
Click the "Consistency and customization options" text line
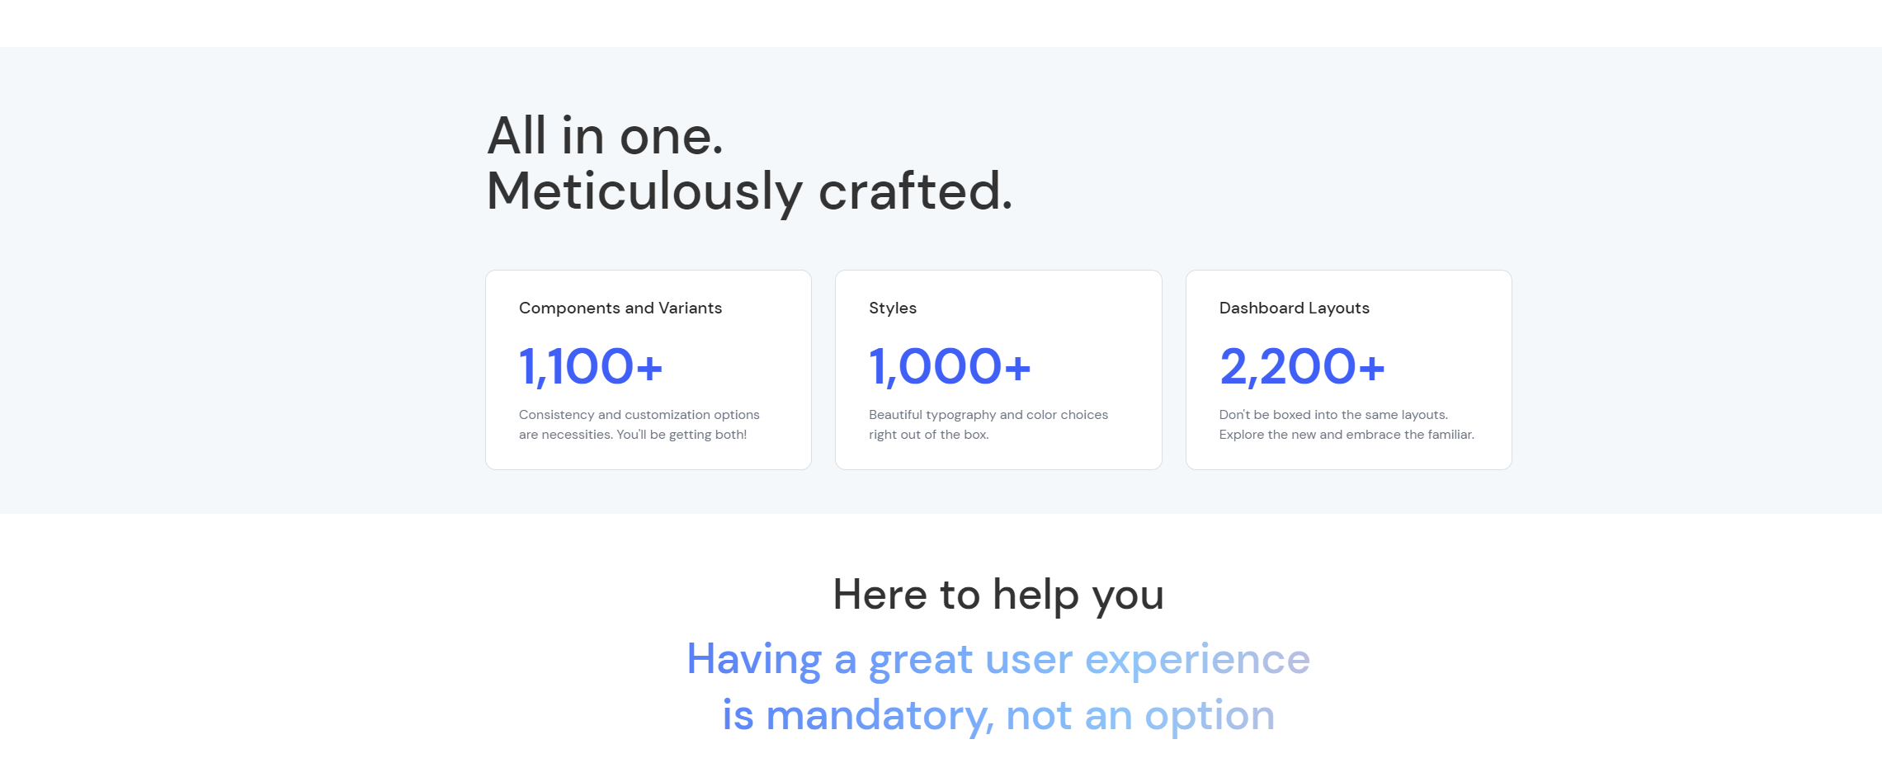639,415
